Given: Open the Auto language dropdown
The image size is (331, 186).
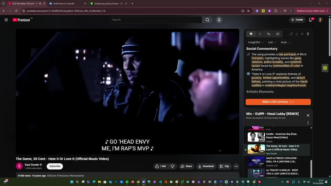Looking at the screenshot, I should point(285,42).
